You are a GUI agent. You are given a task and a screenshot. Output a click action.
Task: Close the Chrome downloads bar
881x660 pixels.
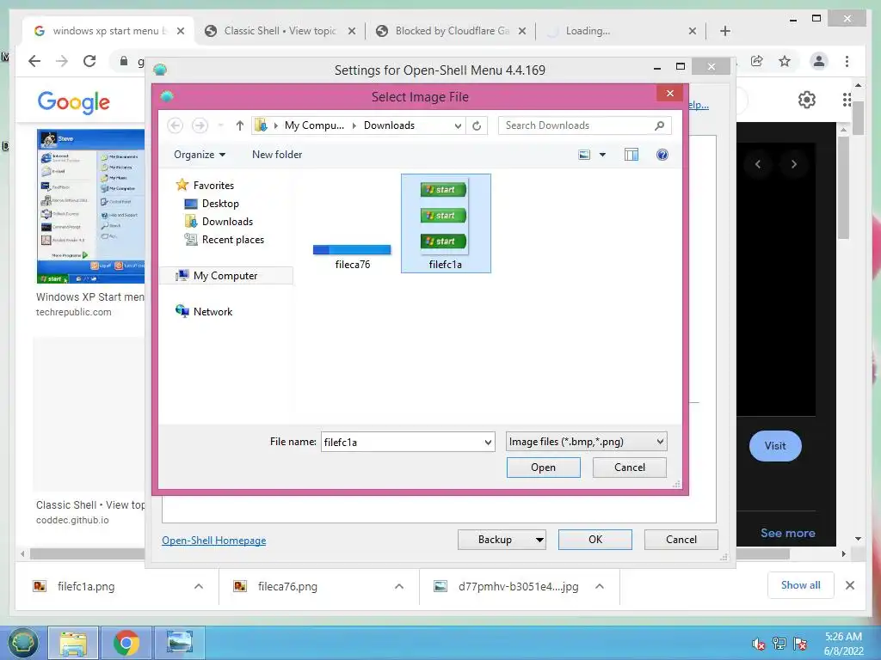click(x=849, y=585)
